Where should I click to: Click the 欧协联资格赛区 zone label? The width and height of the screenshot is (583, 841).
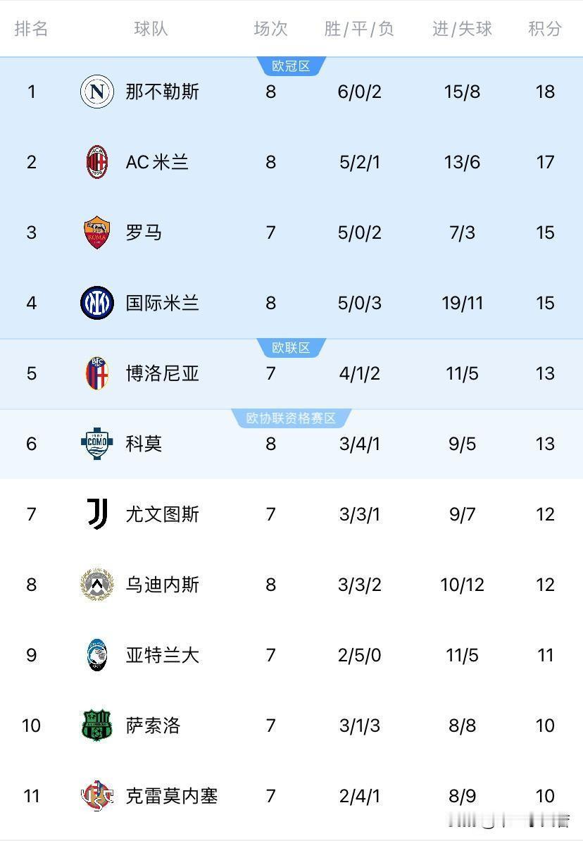click(x=291, y=418)
